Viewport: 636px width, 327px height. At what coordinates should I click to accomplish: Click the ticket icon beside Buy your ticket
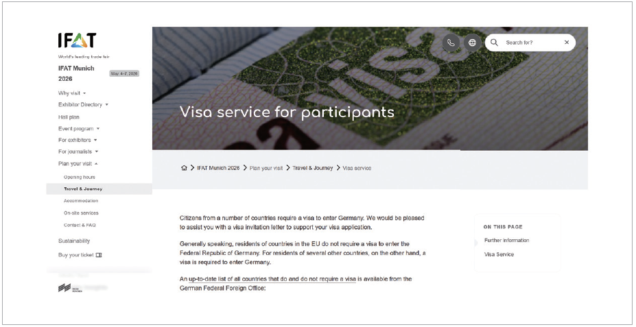(99, 255)
